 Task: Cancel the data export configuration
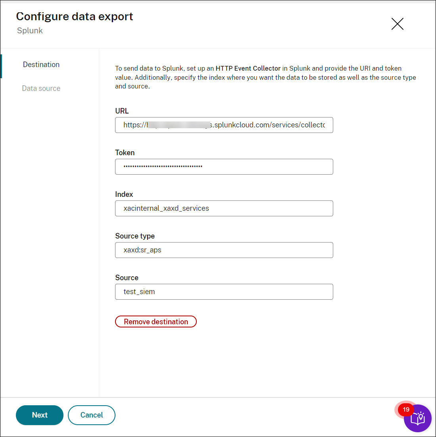92,415
